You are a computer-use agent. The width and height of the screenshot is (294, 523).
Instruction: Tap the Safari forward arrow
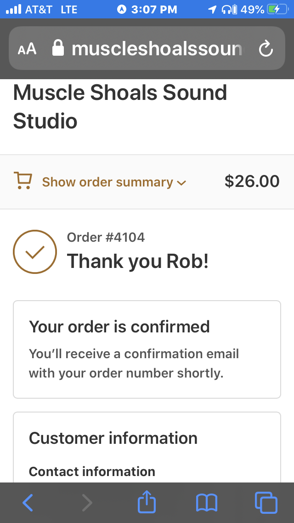87,502
